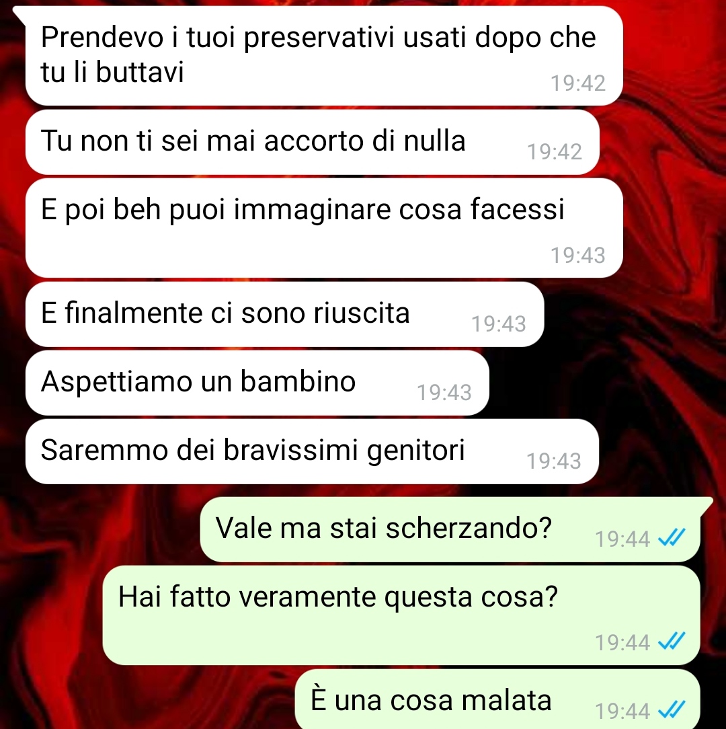
Task: Tap the 'È una cosa malata' sent message
Action: [497, 699]
